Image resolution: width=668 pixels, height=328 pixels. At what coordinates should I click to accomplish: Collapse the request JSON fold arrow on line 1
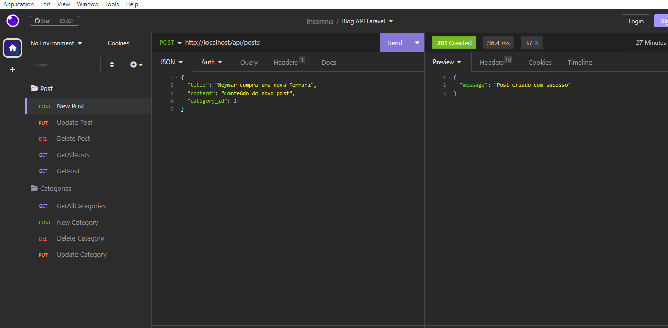tap(177, 77)
